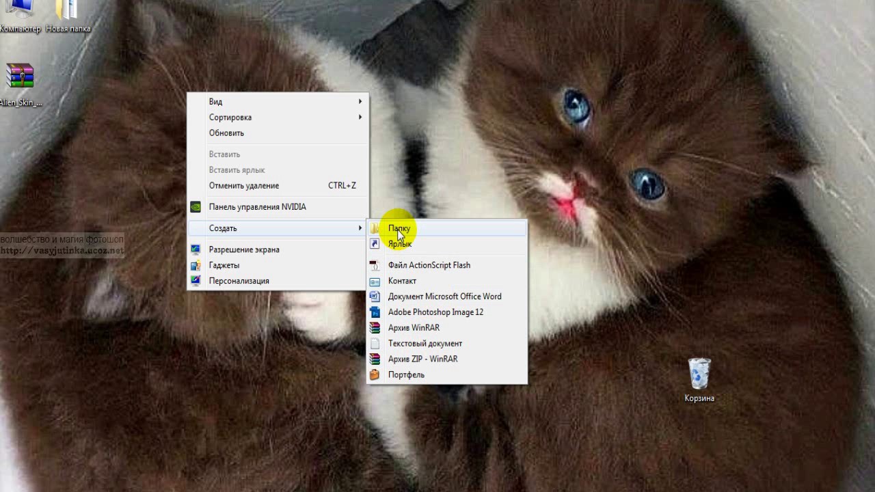Click the Разрешение экрана monitor icon
Viewport: 875px width, 492px height.
(196, 249)
